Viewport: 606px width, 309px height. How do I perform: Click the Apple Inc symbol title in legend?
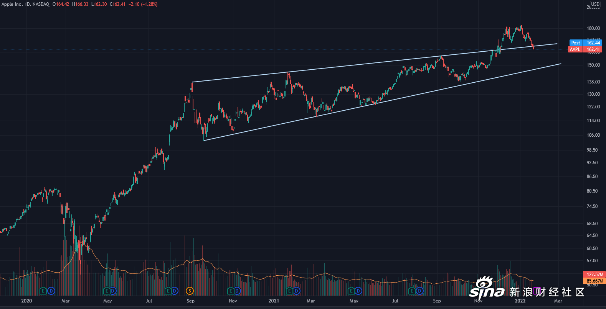point(12,4)
